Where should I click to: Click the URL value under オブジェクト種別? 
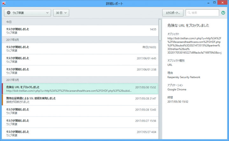(x=170, y=65)
